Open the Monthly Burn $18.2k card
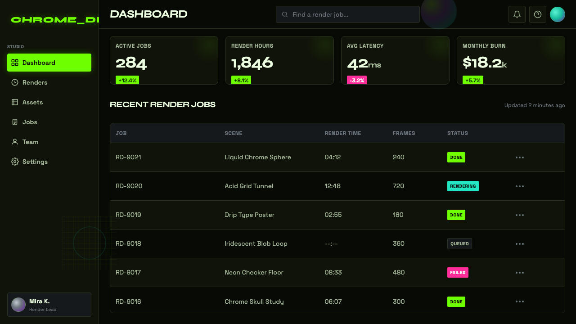The image size is (576, 324). coord(511,60)
